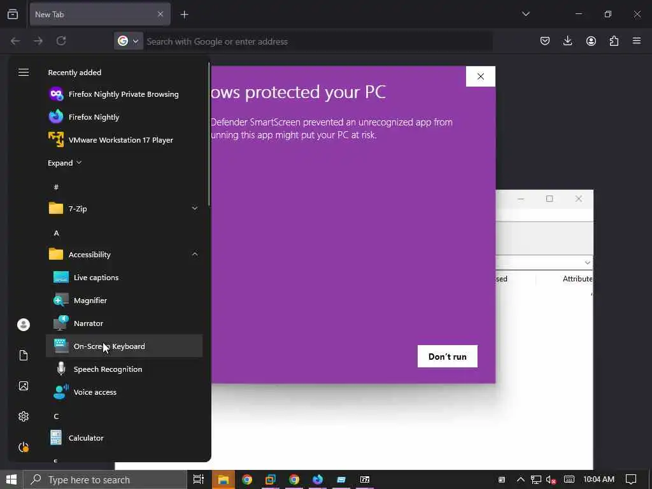Show Firefox downloads panel
This screenshot has height=489, width=652.
(x=567, y=41)
